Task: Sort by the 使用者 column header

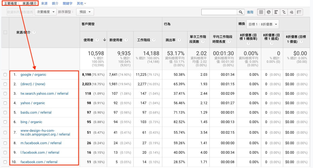Action: click(88, 40)
